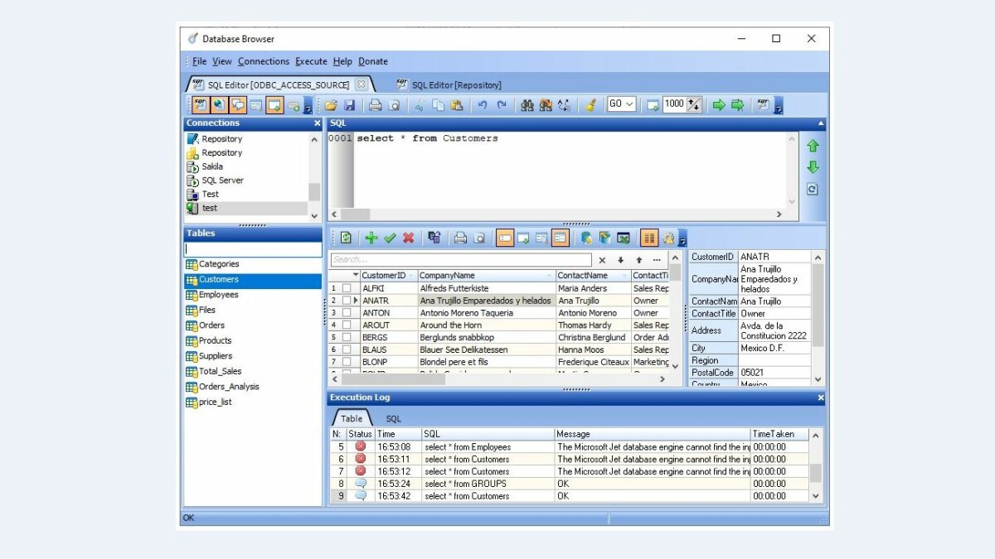Tick the checkbox in the BLONP row
Viewport: 995px width, 559px height.
click(x=347, y=362)
